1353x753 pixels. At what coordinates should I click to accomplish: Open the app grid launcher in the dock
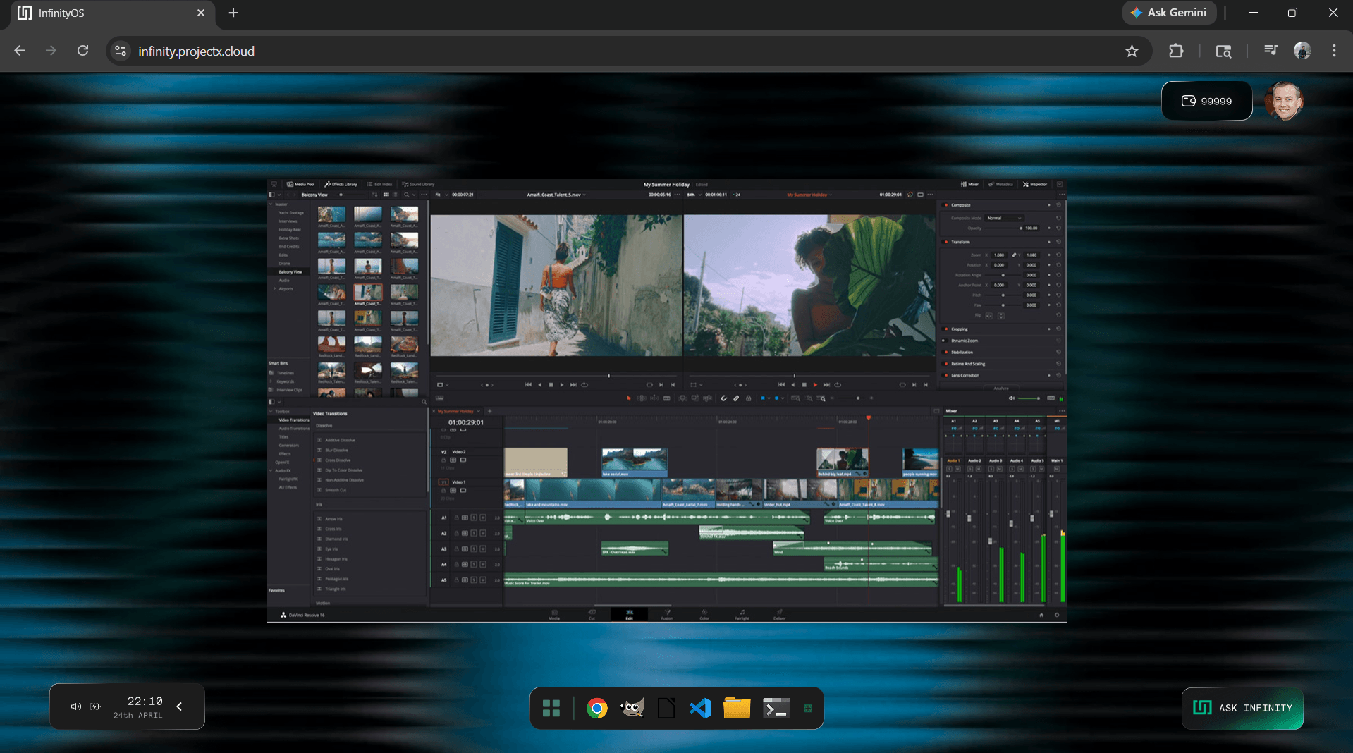pos(551,708)
